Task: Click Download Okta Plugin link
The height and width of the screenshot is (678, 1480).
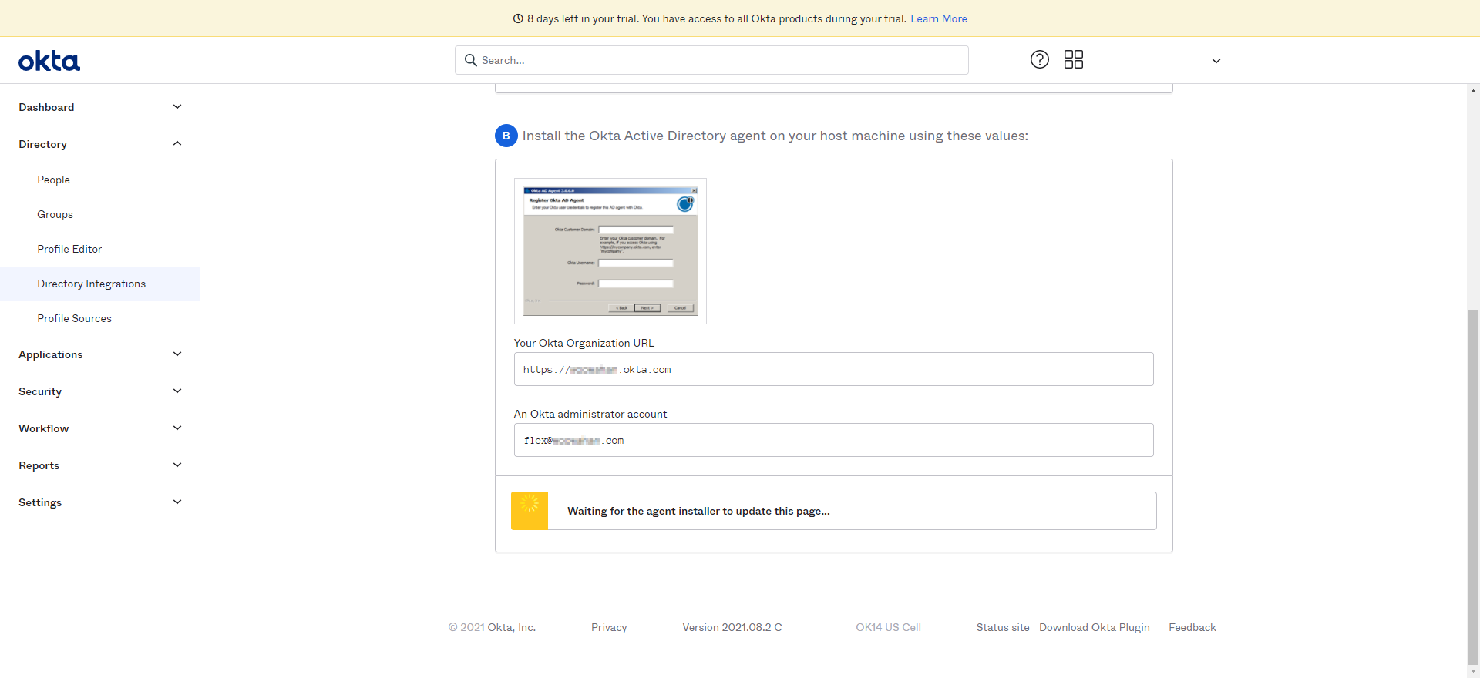Action: [x=1095, y=627]
